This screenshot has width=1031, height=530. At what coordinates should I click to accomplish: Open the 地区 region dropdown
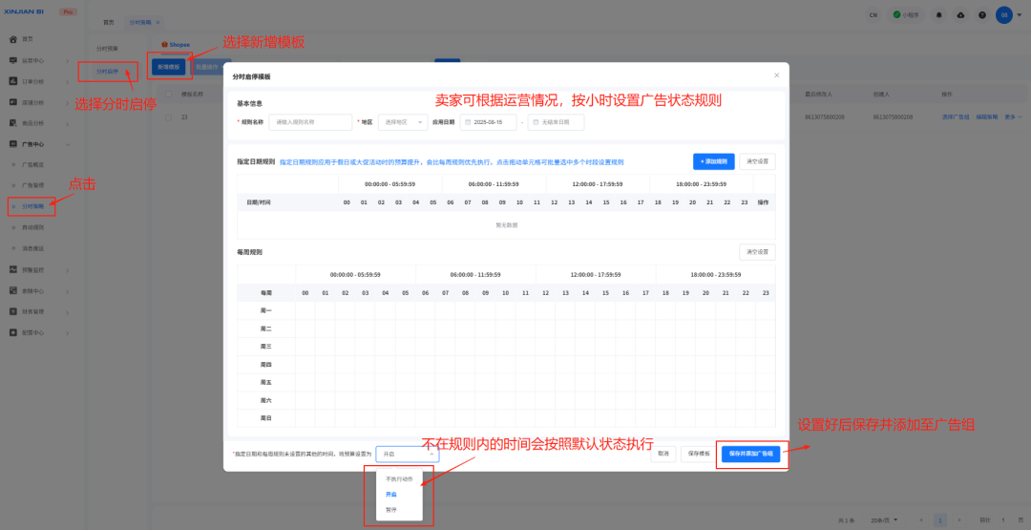pyautogui.click(x=403, y=122)
